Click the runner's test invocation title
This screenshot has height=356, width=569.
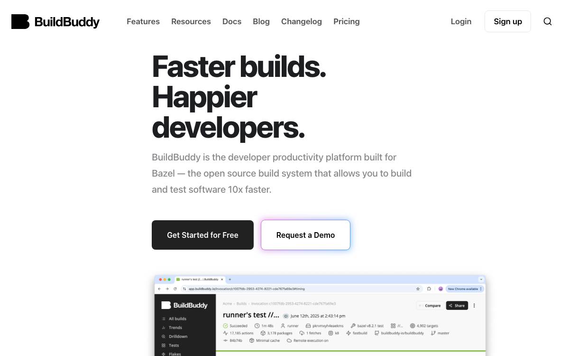tap(251, 315)
